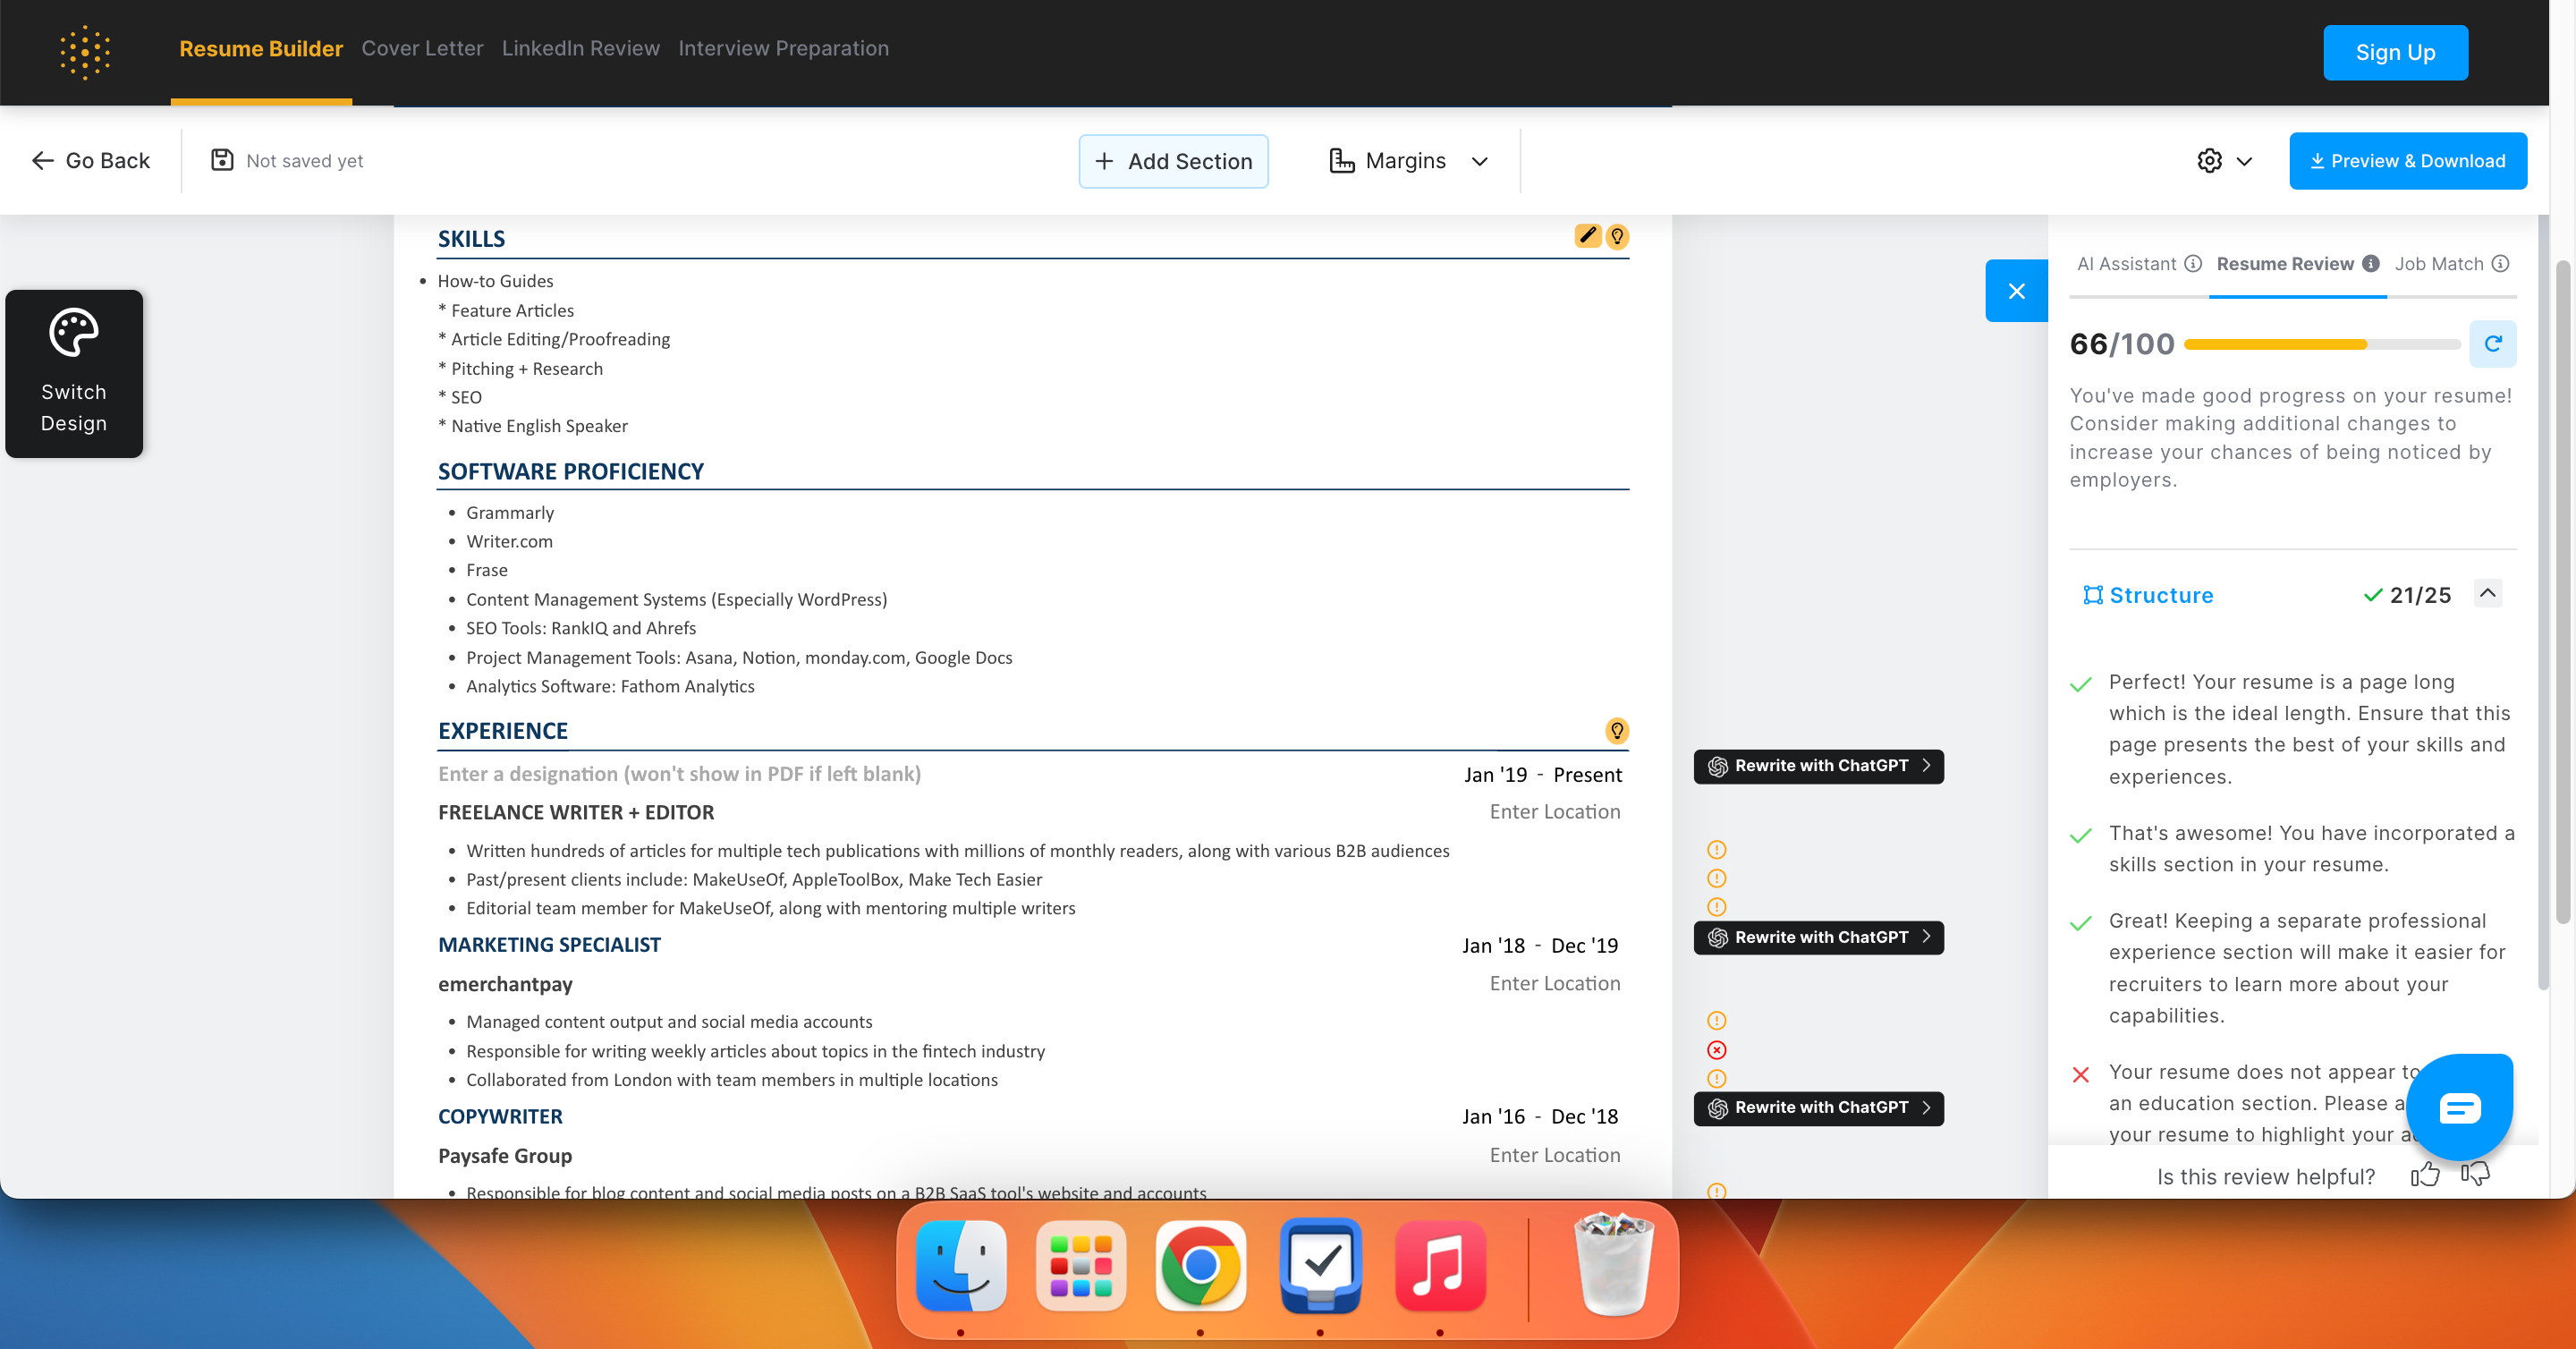Click the lightbulb tip icon beside Experience
The image size is (2576, 1349).
click(1616, 731)
